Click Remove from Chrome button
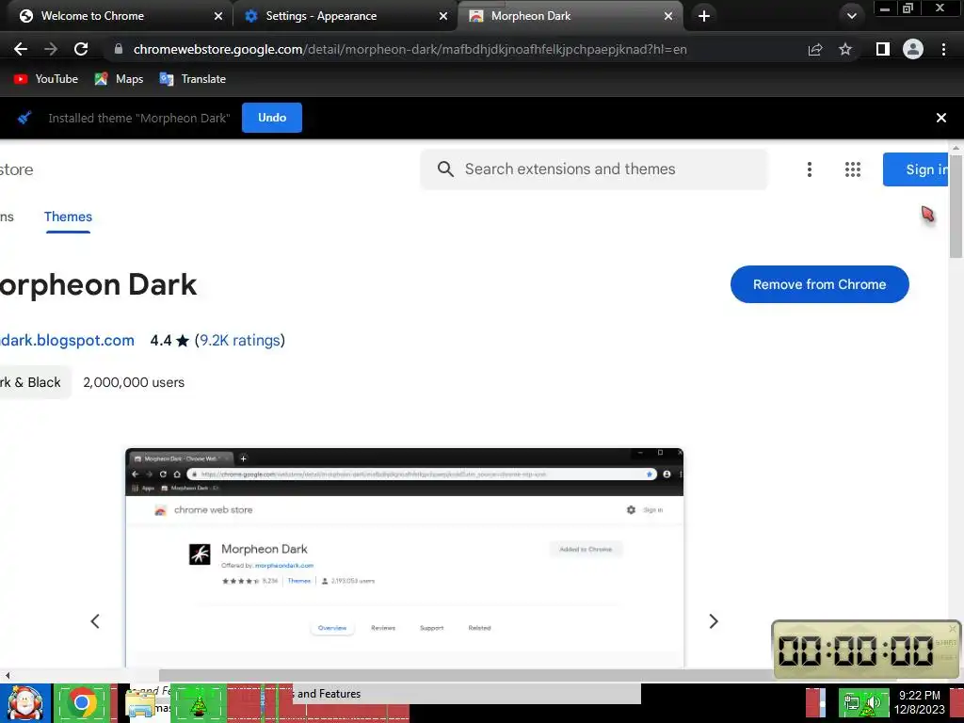The width and height of the screenshot is (964, 723). (x=820, y=284)
